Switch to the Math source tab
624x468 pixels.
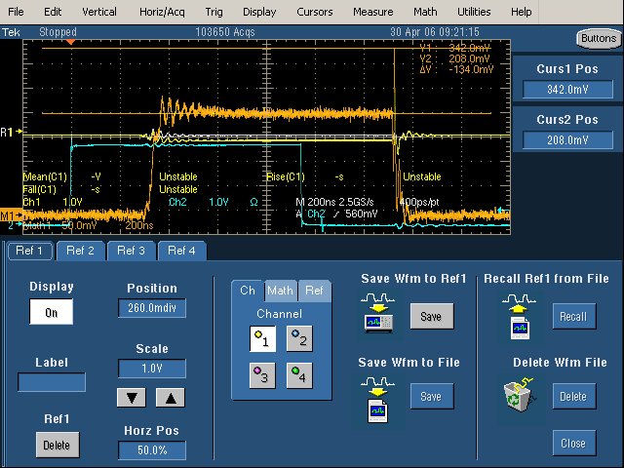click(x=281, y=290)
